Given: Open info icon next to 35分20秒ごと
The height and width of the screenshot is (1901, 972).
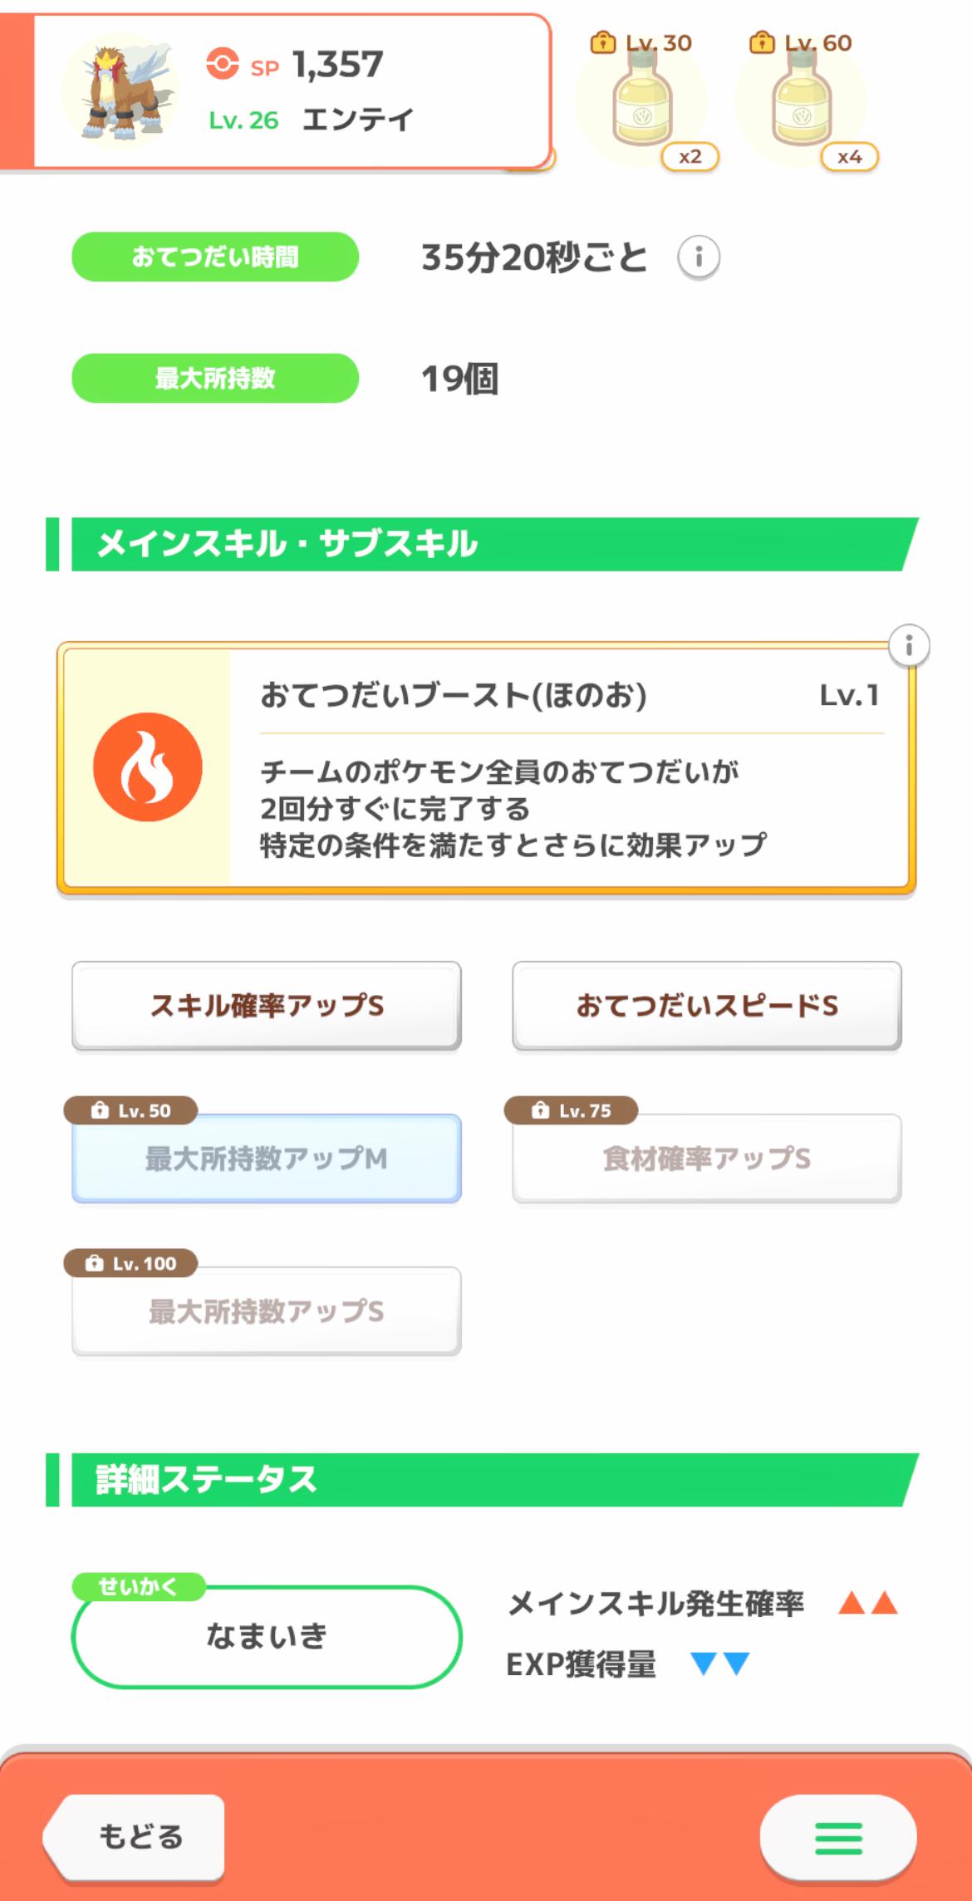Looking at the screenshot, I should tap(699, 257).
